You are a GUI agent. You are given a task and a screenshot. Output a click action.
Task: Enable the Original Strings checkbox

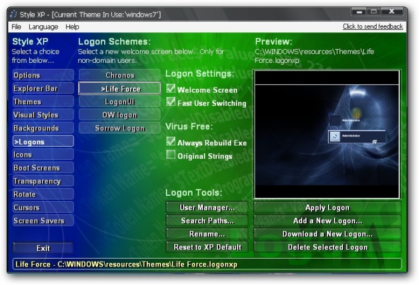click(x=171, y=154)
